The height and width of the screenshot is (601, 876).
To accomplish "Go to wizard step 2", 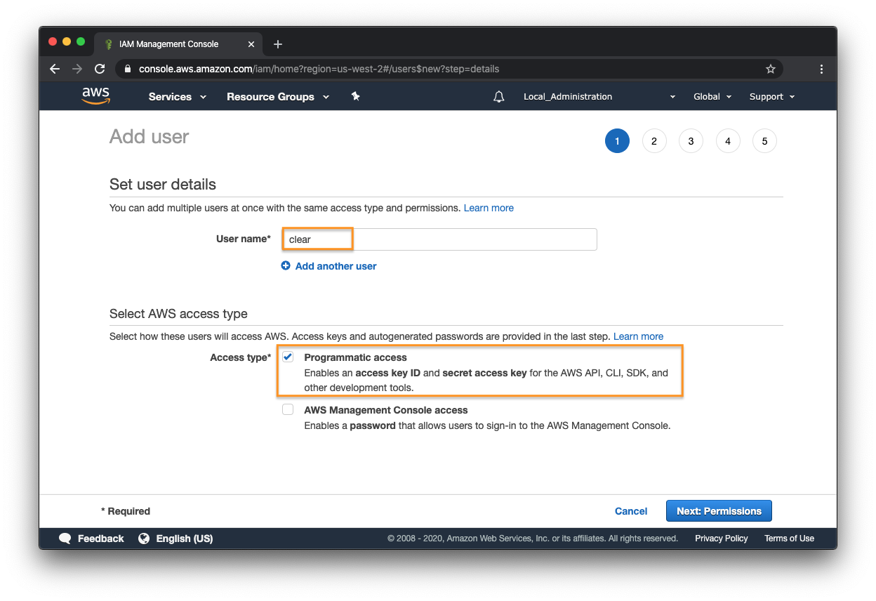I will coord(654,141).
